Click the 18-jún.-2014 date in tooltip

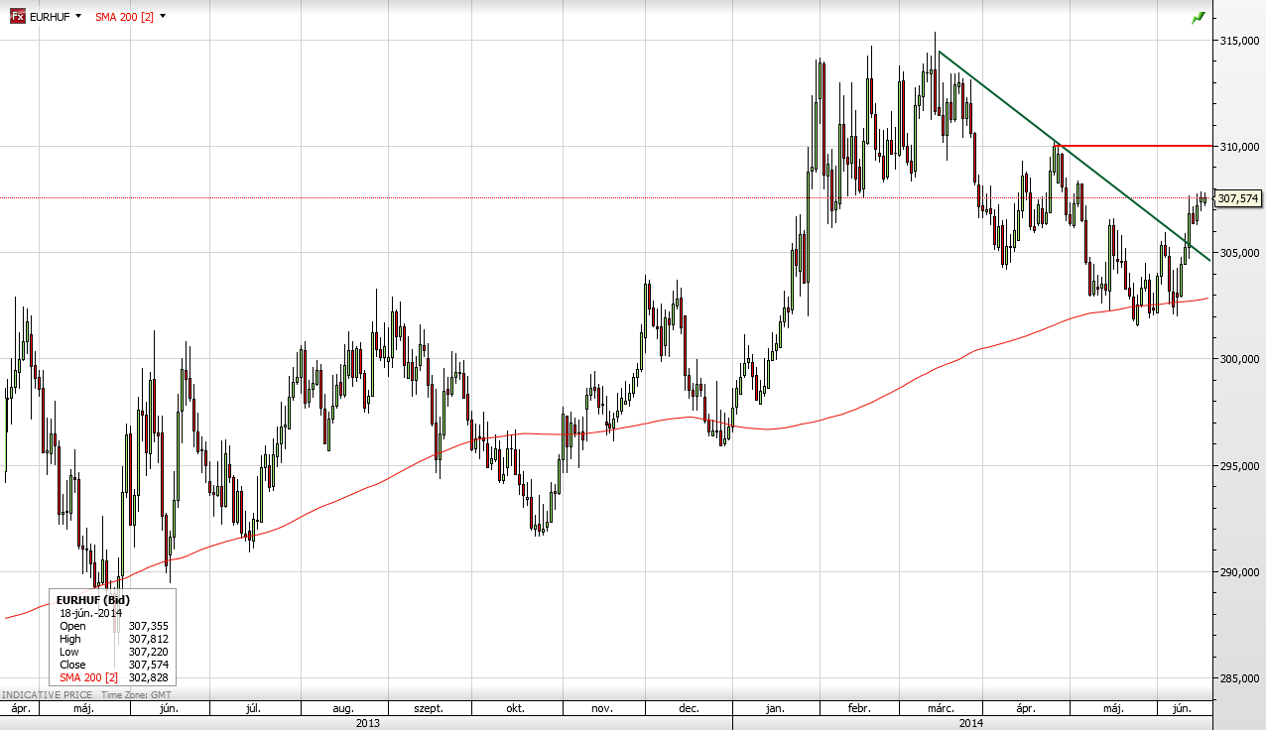(91, 613)
